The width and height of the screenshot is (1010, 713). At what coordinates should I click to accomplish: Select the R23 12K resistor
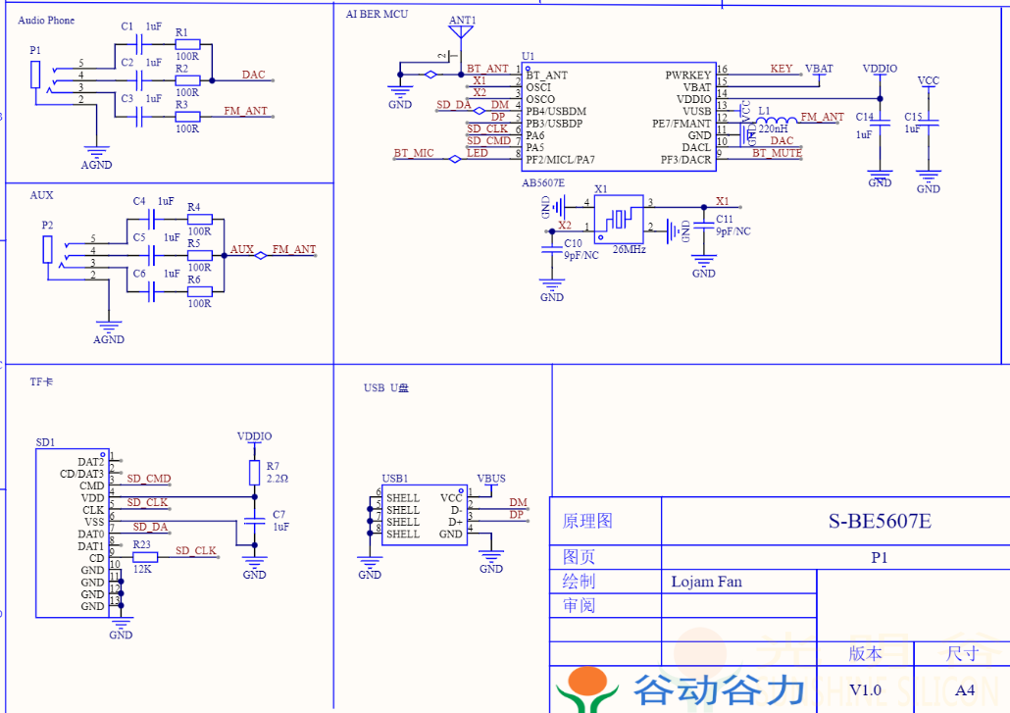click(x=144, y=557)
